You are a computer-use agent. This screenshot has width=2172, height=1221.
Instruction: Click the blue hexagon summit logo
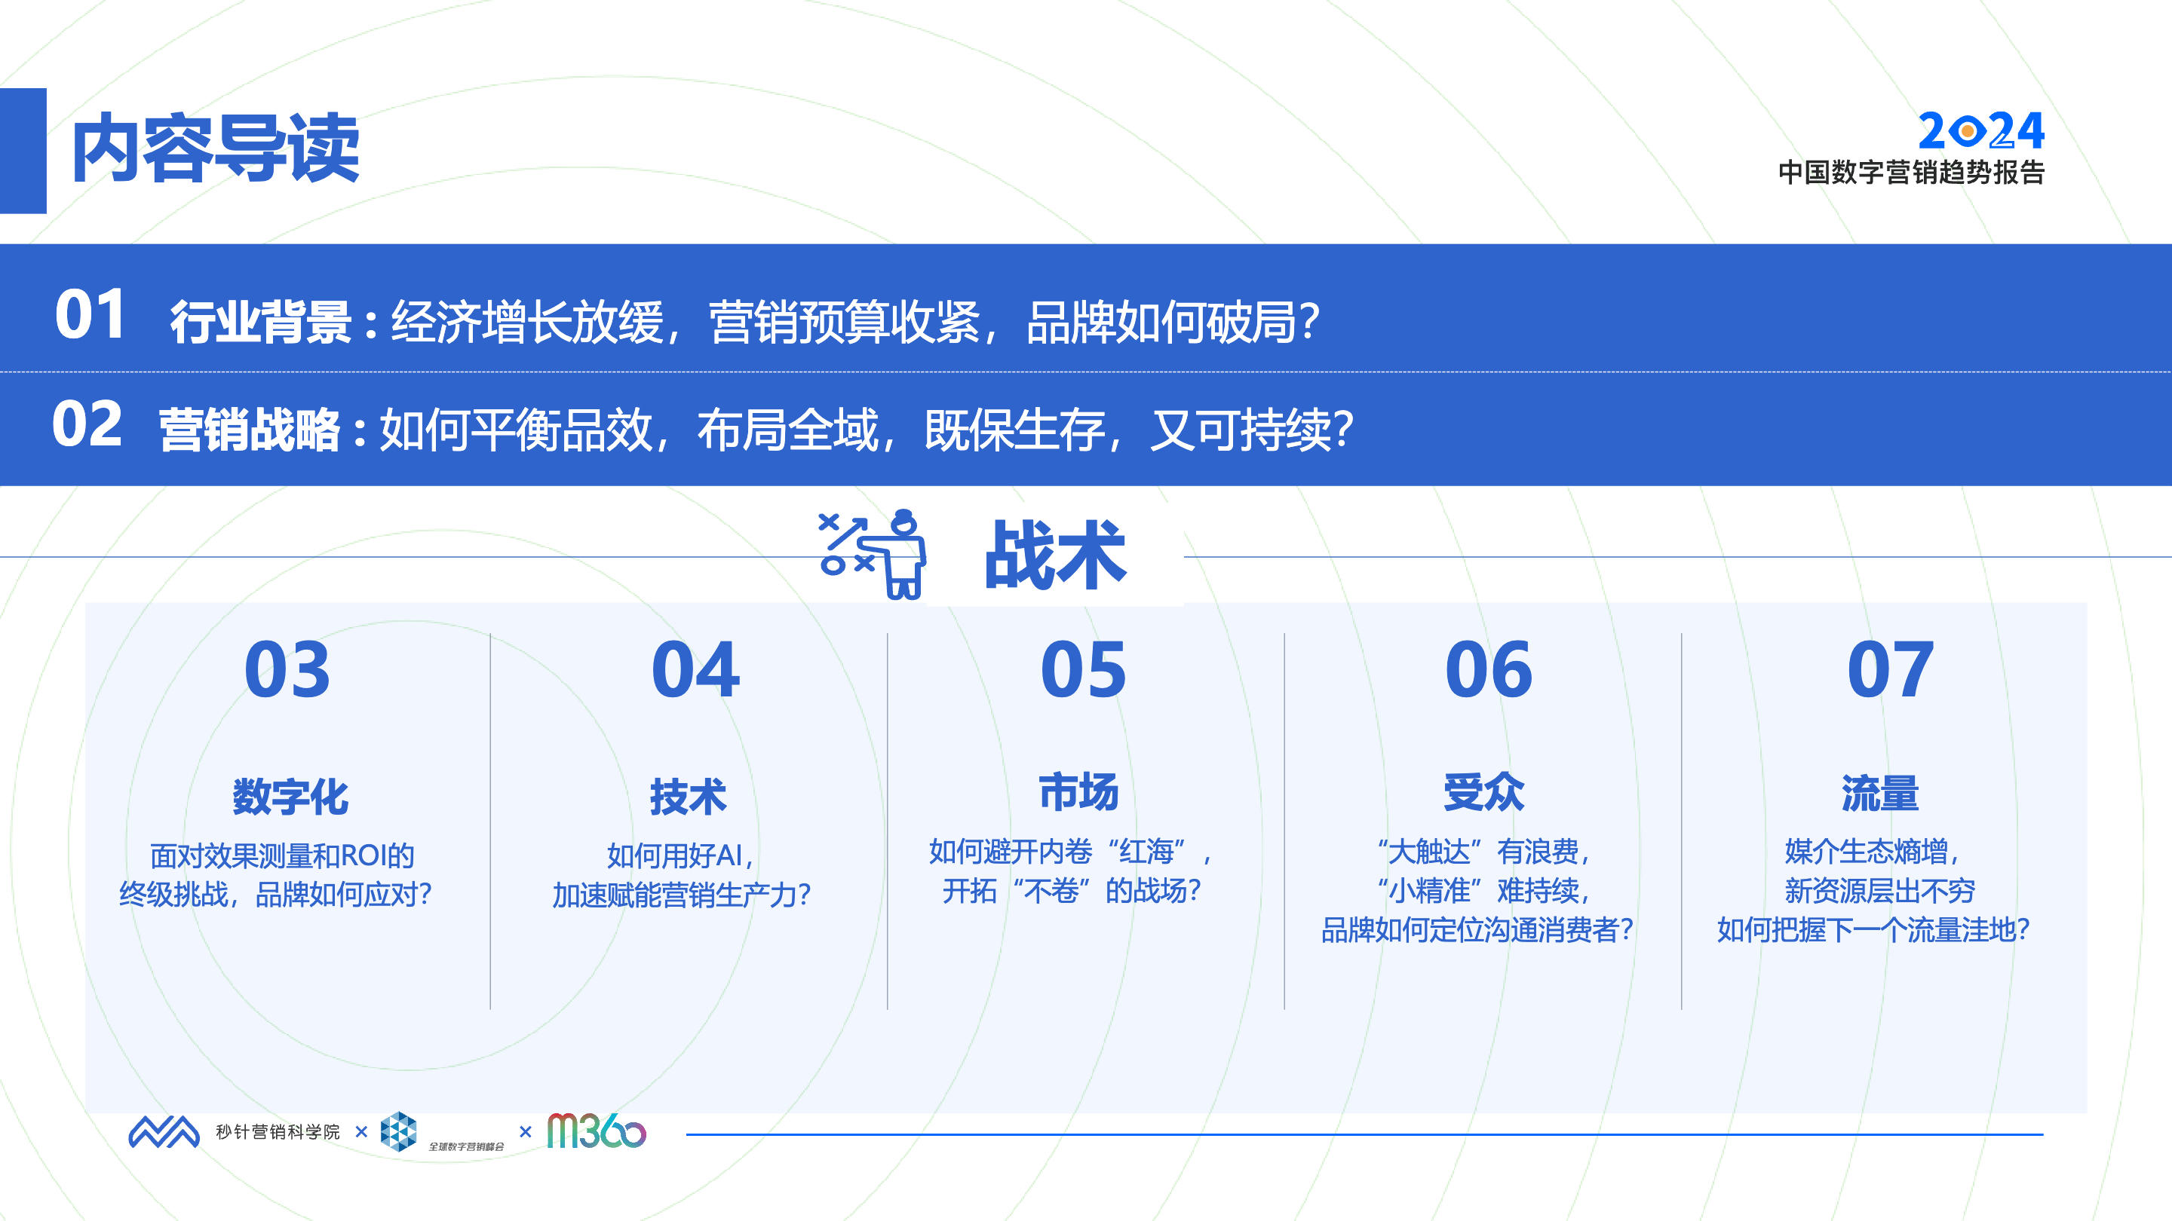(398, 1131)
